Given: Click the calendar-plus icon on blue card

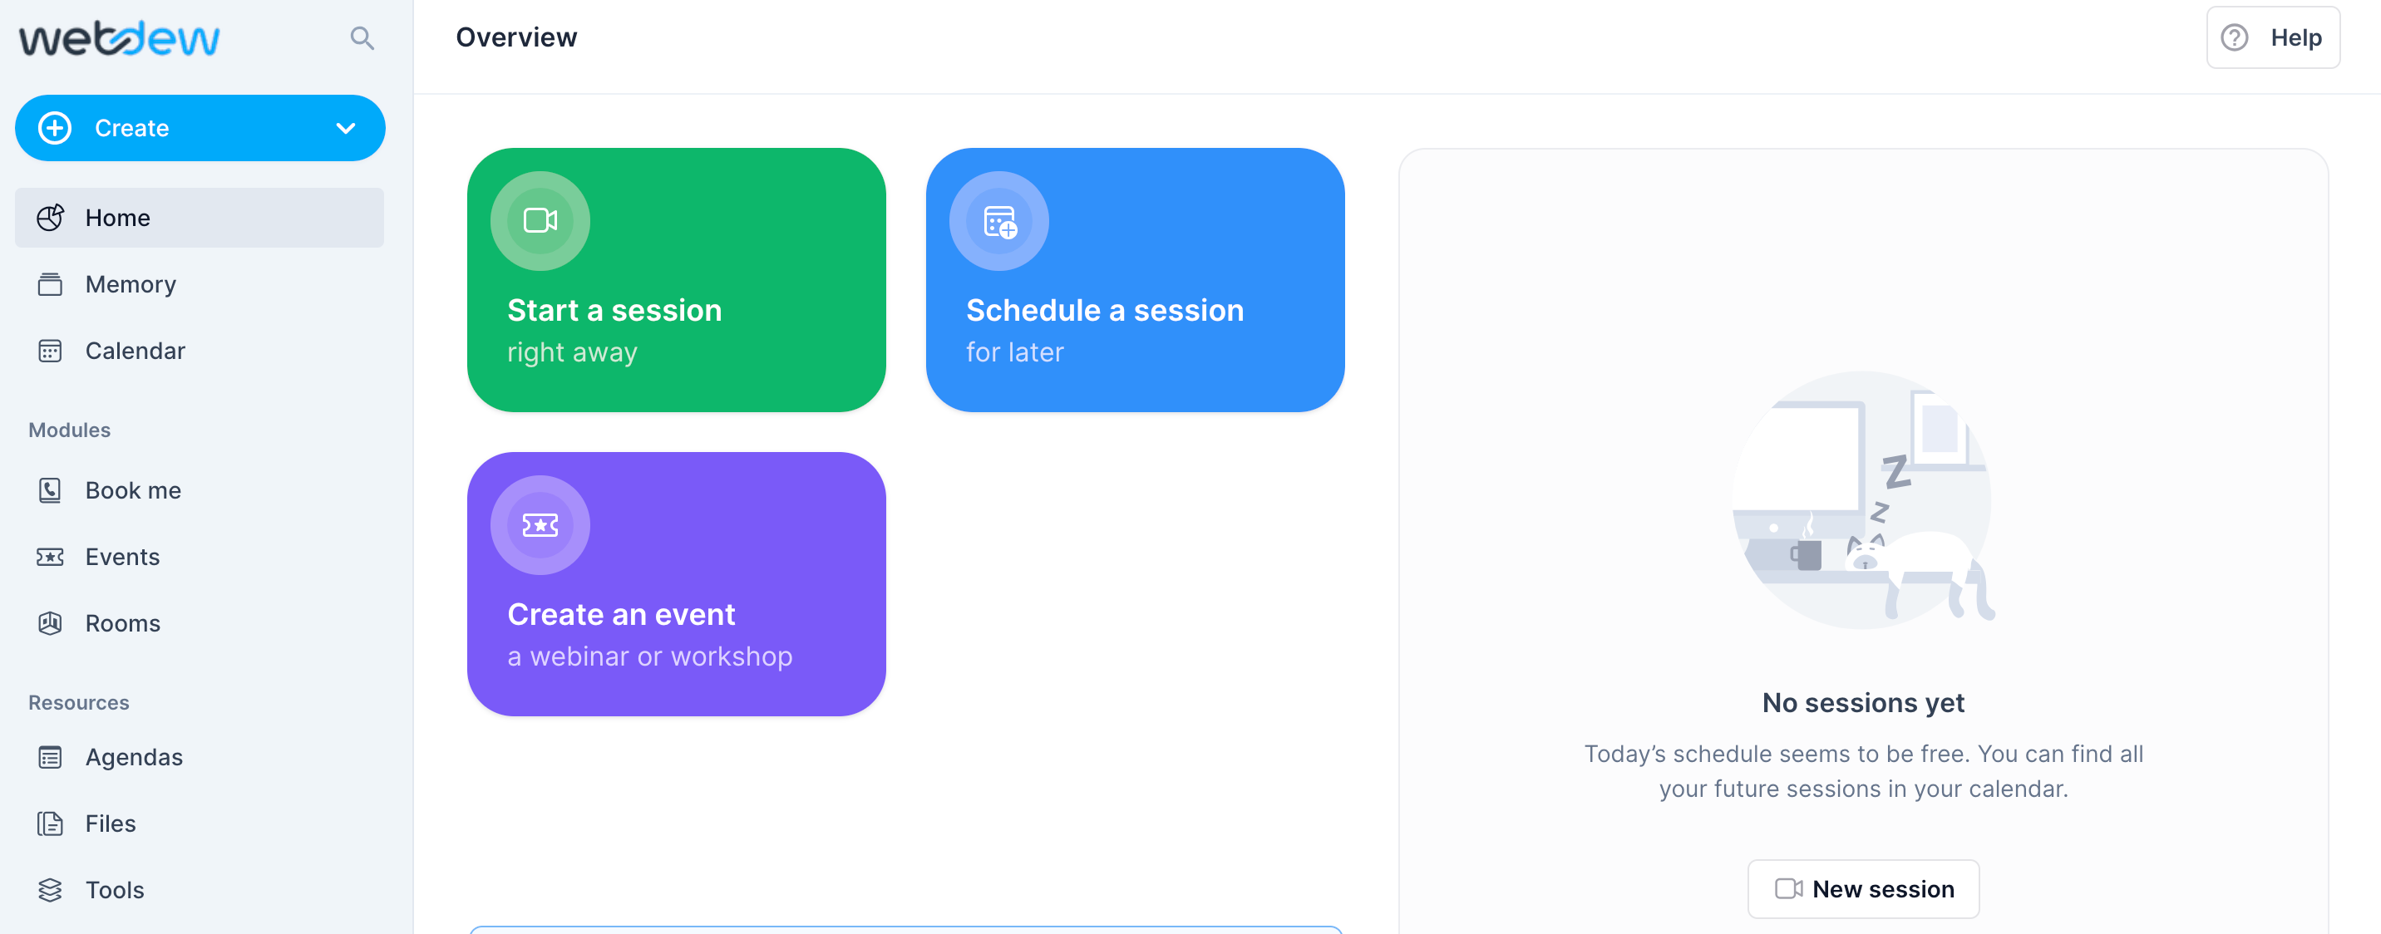Looking at the screenshot, I should 999,222.
